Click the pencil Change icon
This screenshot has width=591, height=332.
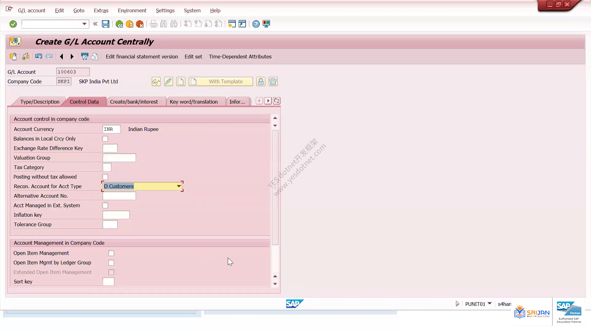point(168,81)
